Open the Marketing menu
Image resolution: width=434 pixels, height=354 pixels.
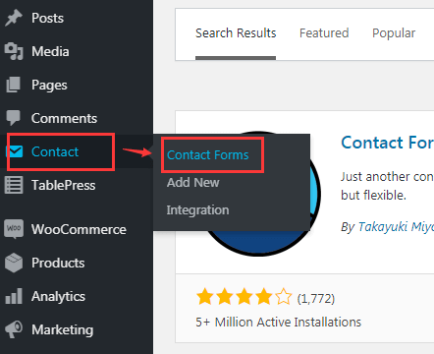coord(63,329)
